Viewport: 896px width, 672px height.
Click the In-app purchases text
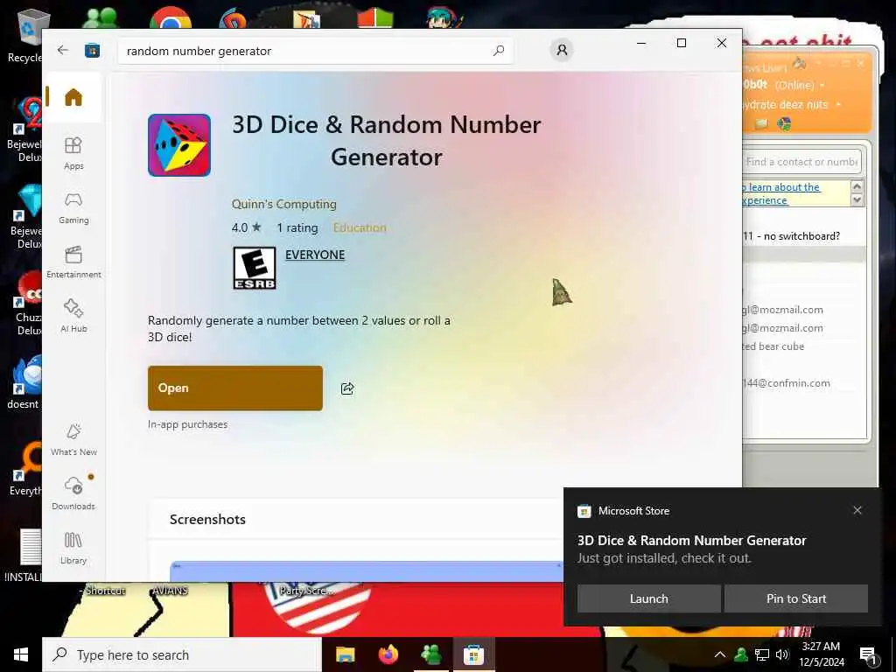click(x=187, y=424)
